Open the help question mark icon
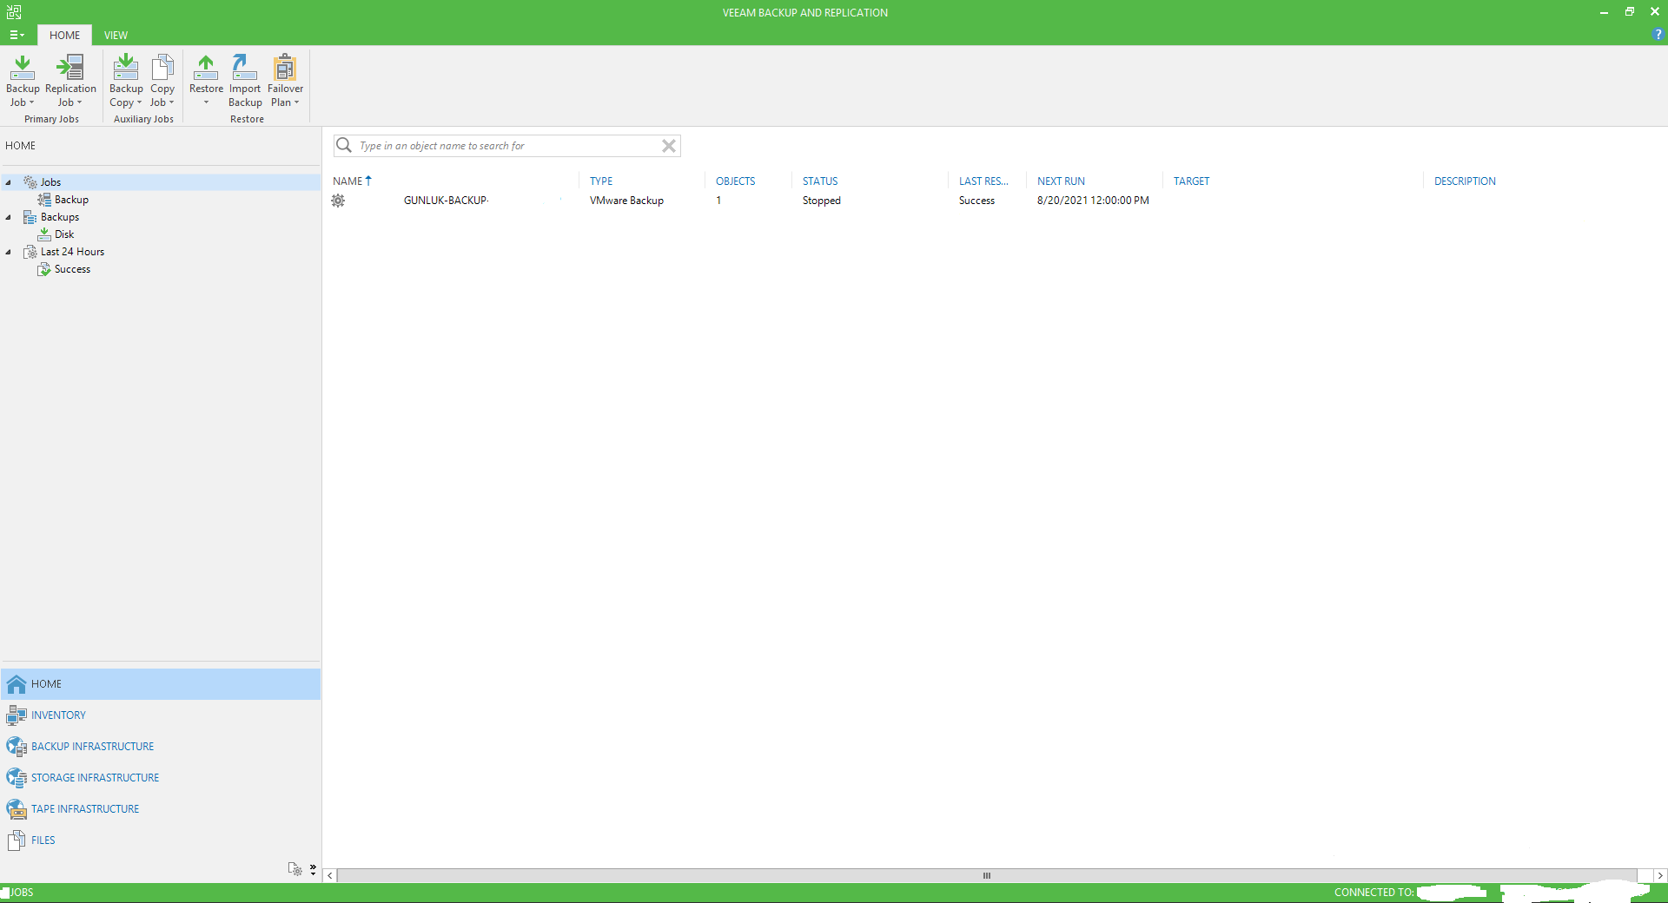The height and width of the screenshot is (903, 1668). [x=1658, y=35]
